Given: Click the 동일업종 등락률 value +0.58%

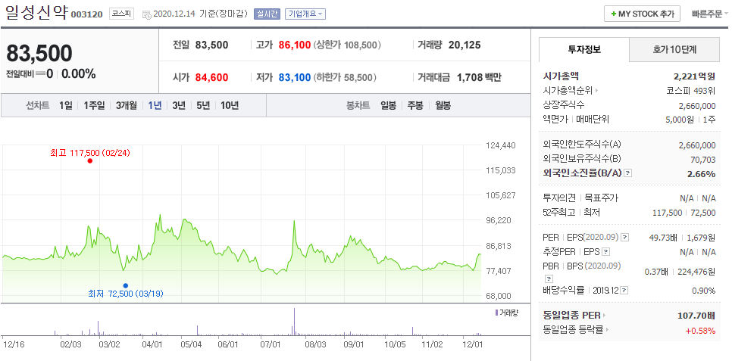Looking at the screenshot, I should pos(700,331).
